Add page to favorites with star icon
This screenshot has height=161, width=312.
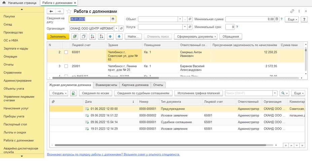pos(69,11)
